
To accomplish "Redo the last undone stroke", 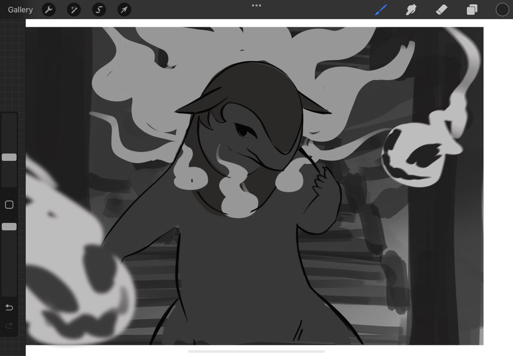I will (x=9, y=326).
